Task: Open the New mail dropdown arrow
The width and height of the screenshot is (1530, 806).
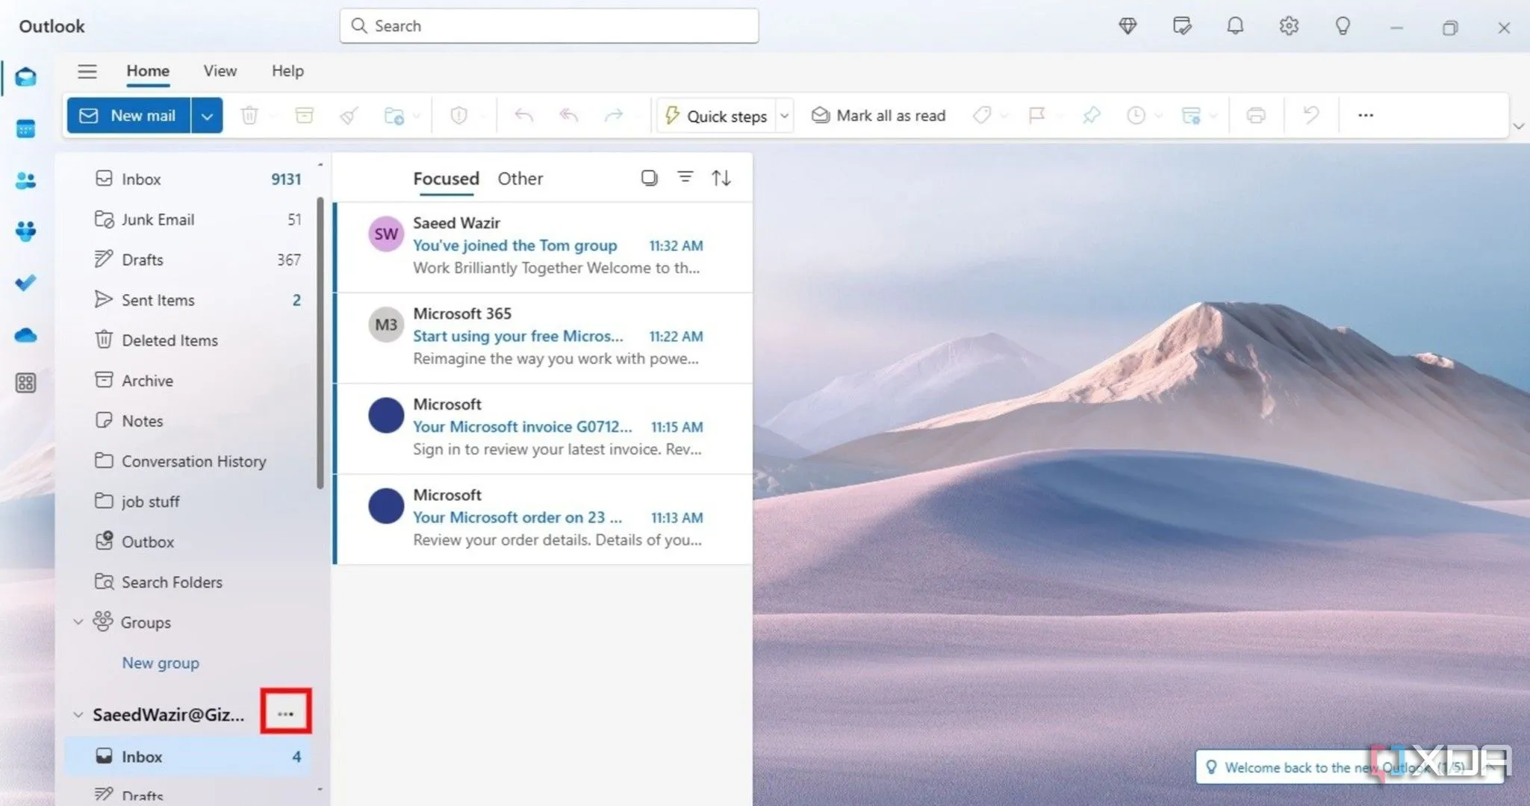Action: click(x=208, y=116)
